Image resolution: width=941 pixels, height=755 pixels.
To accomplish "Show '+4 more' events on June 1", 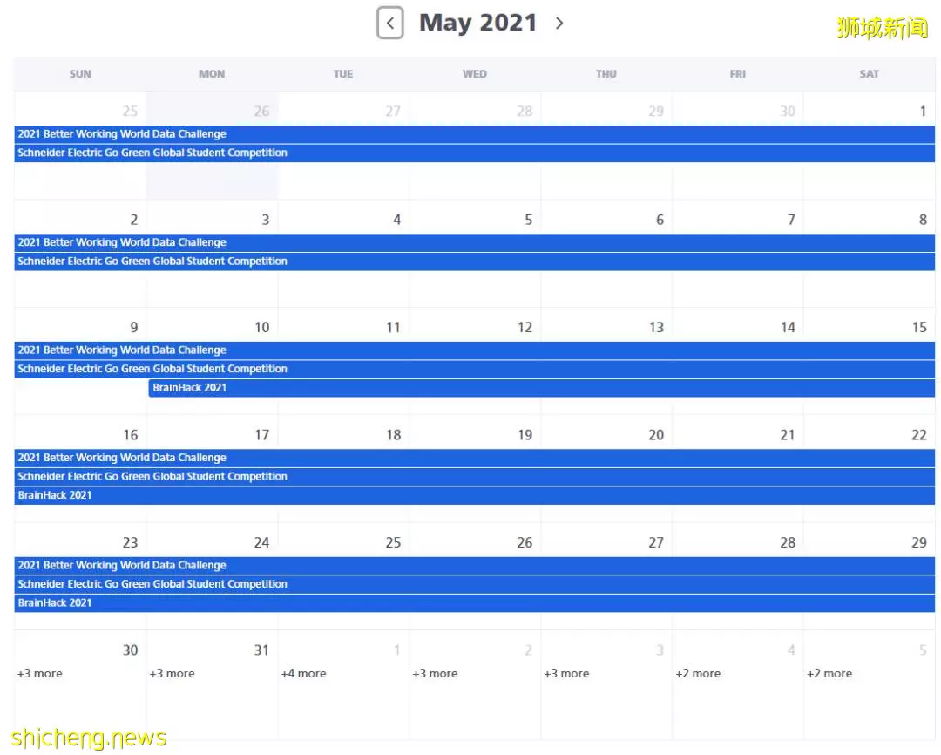I will coord(303,673).
